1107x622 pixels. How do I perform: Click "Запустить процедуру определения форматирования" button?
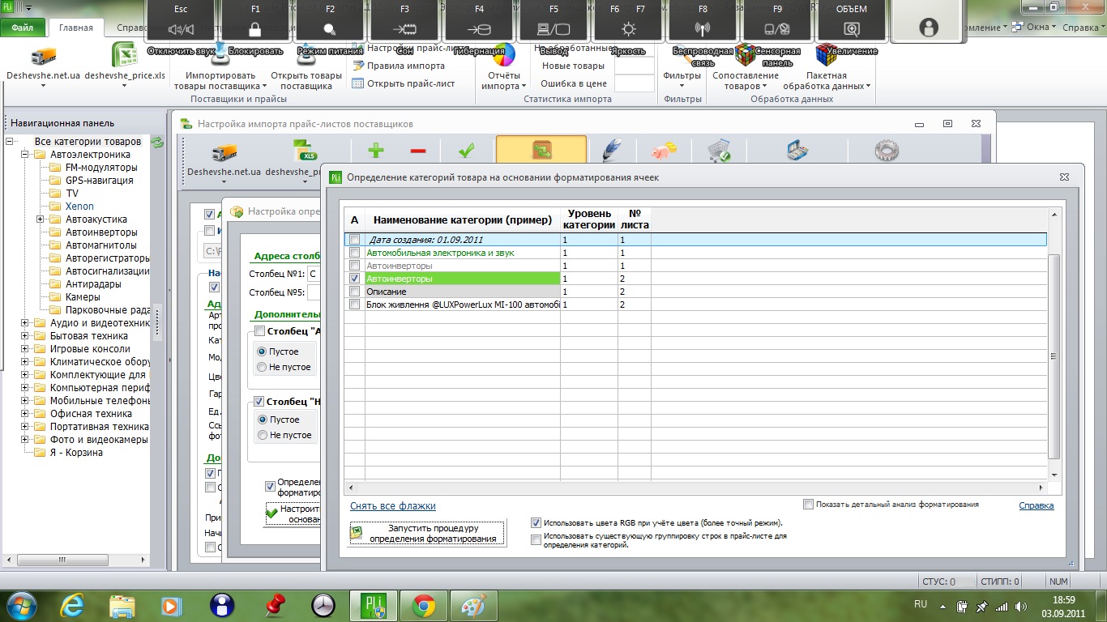(x=427, y=533)
